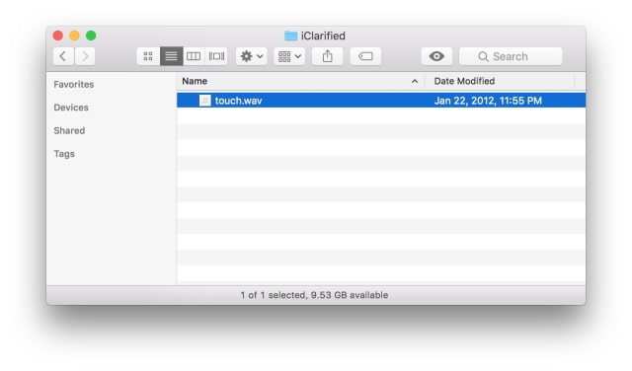Go back with the back arrow
The image size is (632, 371).
point(63,56)
